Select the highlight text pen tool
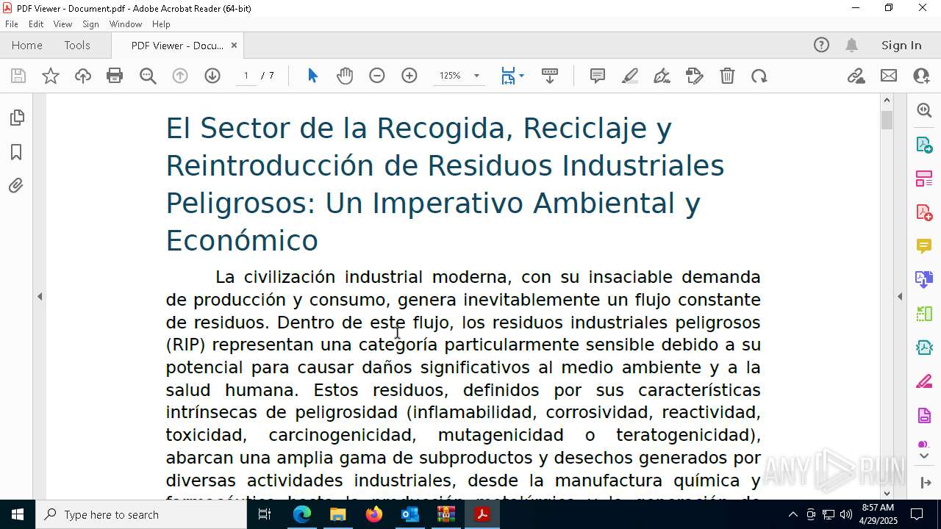The width and height of the screenshot is (941, 529). pyautogui.click(x=630, y=76)
